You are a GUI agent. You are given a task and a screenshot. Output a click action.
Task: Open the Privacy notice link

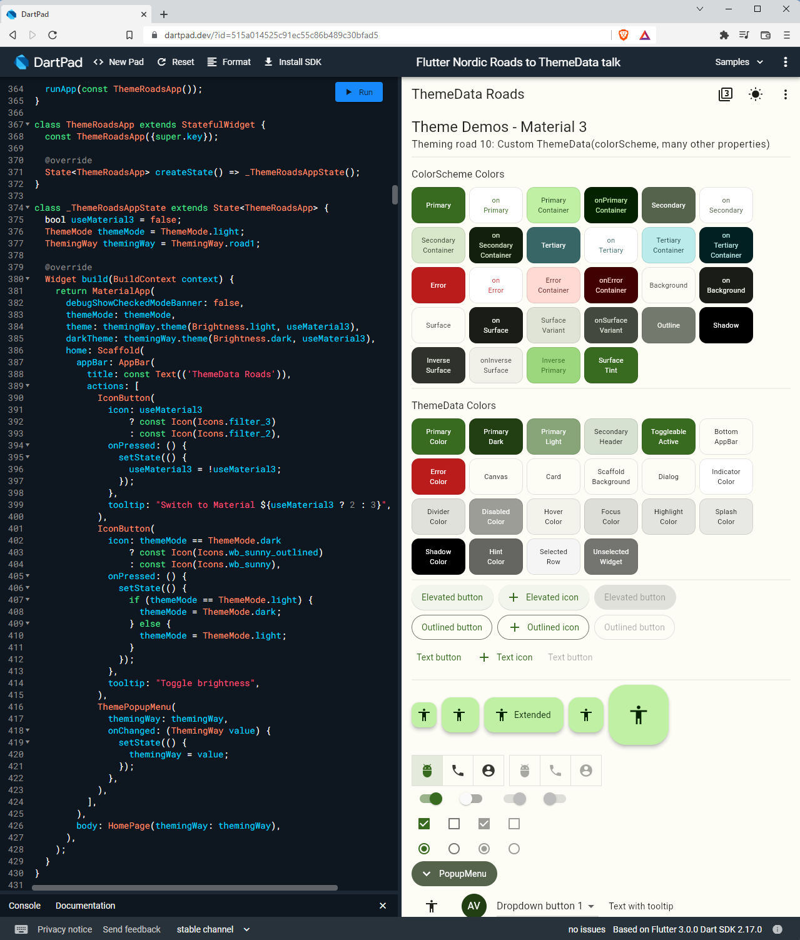click(64, 929)
